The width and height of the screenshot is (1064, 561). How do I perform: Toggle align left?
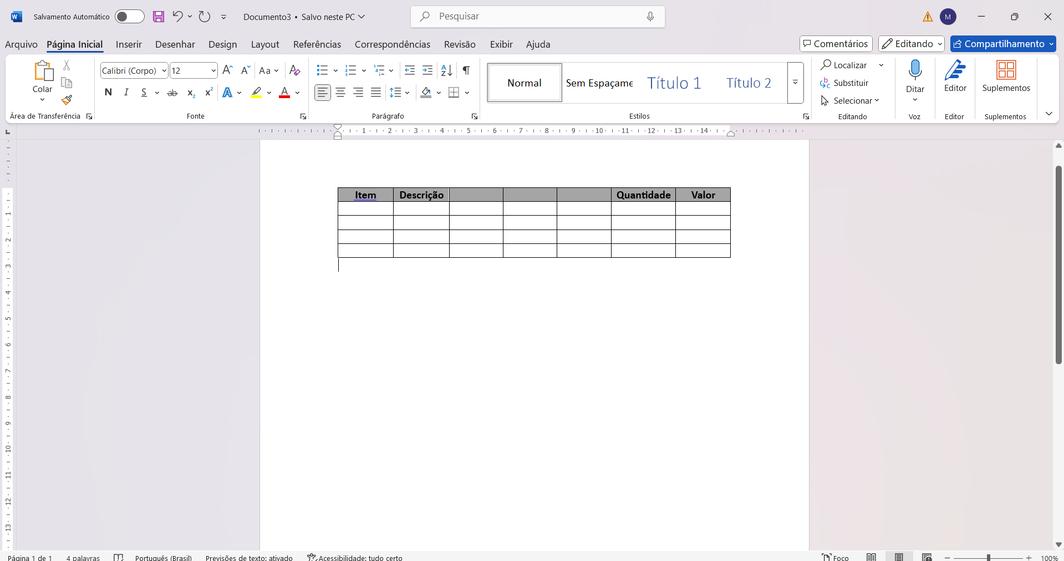coord(323,93)
